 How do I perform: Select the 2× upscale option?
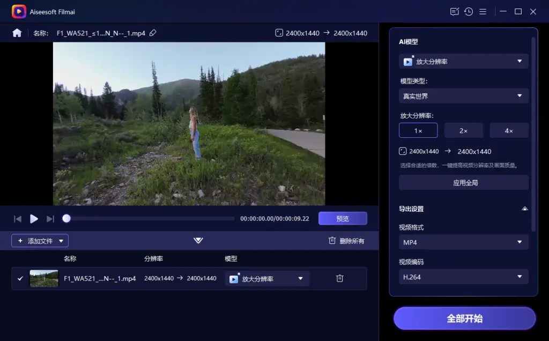[464, 130]
